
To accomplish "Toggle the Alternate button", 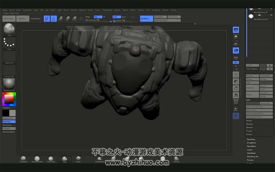I will (x=9, y=122).
